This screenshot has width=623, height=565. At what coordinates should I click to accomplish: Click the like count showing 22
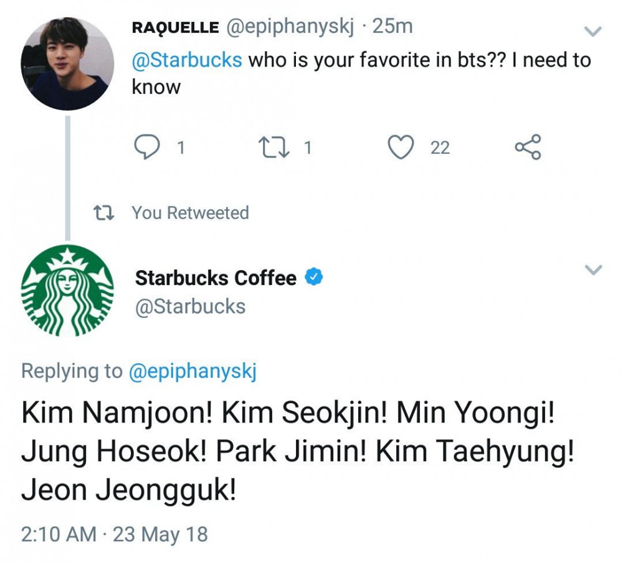tap(440, 147)
